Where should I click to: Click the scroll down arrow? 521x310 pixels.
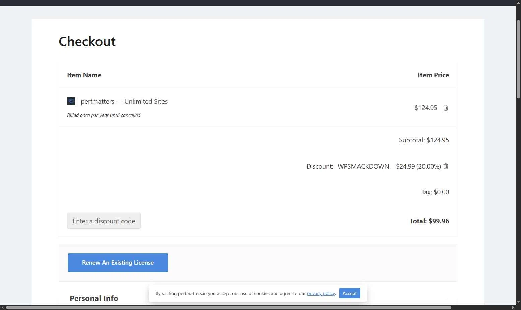point(518,302)
